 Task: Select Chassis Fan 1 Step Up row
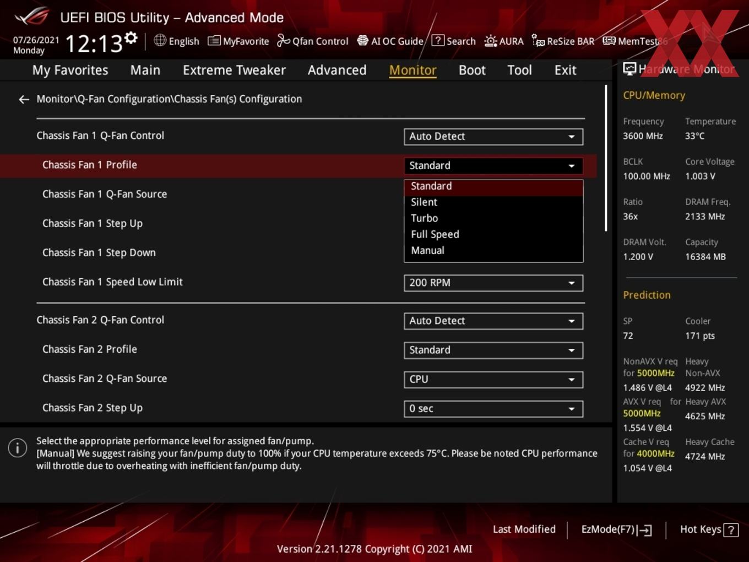297,223
